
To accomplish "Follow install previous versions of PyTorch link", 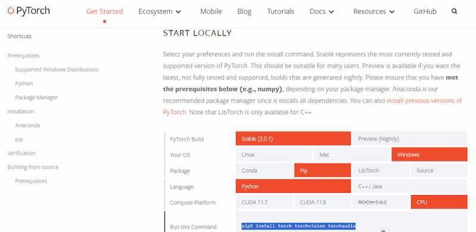I will click(x=424, y=101).
